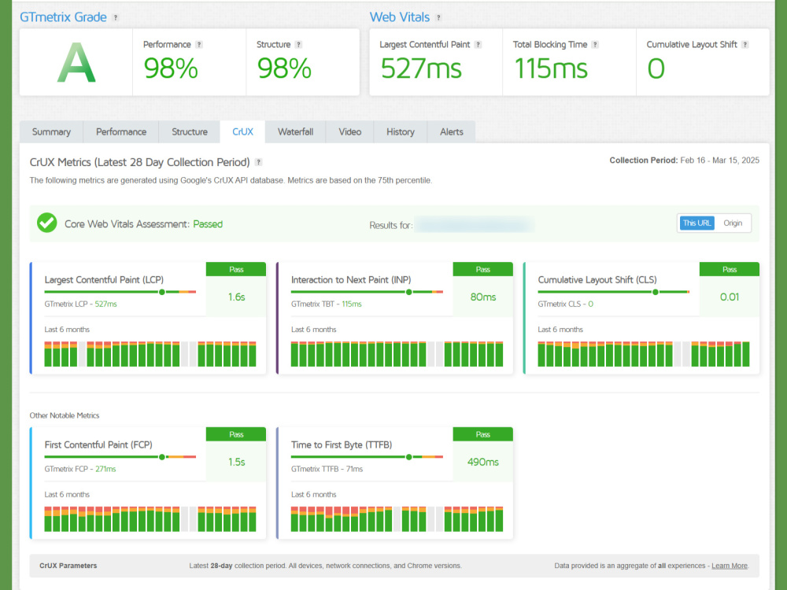Open the Waterfall tab
Viewport: 787px width, 590px height.
(295, 132)
